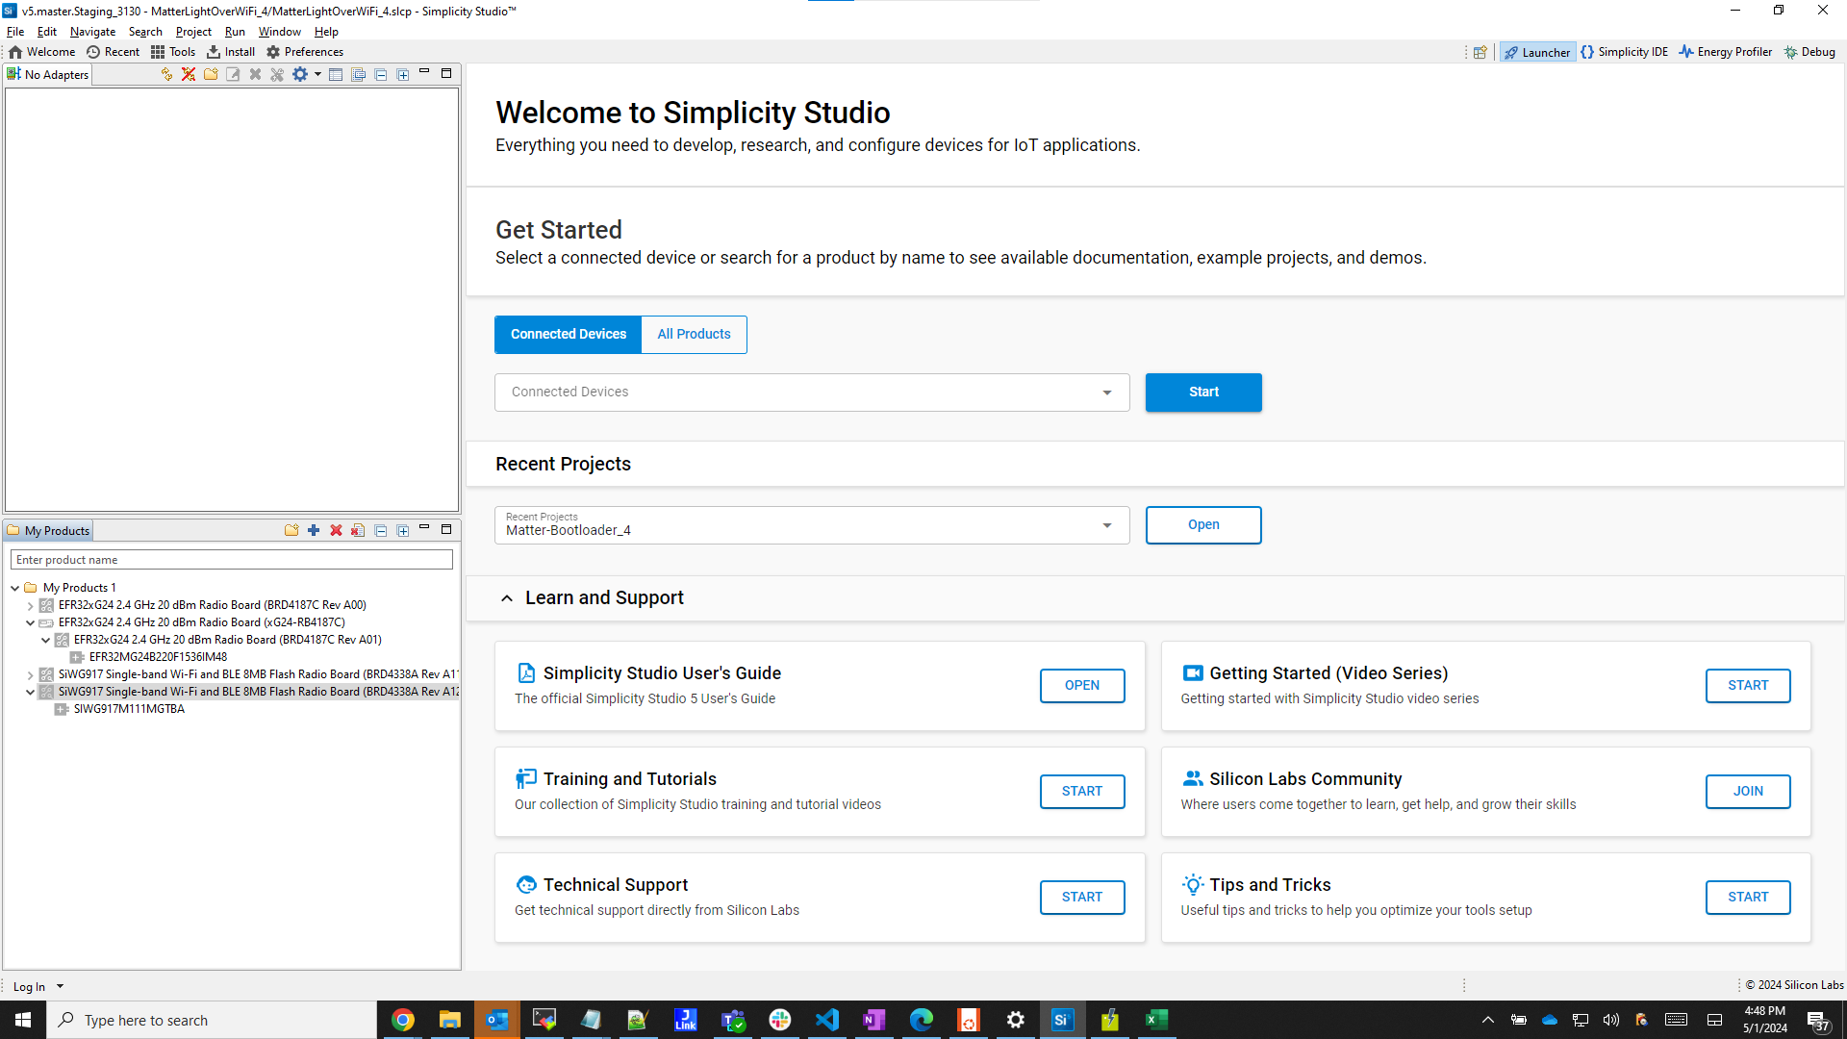Select the All Products tab
The image size is (1847, 1039).
[694, 334]
